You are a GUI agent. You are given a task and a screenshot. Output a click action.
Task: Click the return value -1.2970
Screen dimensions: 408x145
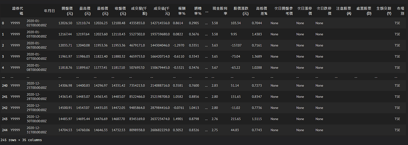pos(178,45)
